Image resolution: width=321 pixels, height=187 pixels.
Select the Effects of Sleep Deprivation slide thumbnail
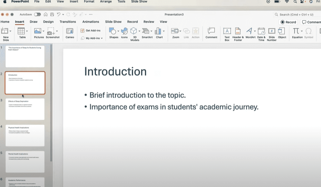coord(25,109)
